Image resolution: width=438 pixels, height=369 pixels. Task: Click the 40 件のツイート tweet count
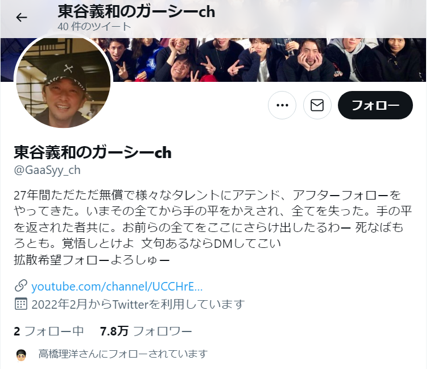click(x=94, y=27)
